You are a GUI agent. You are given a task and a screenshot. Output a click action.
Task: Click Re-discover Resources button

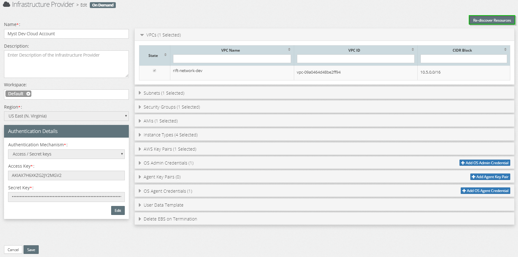click(492, 20)
